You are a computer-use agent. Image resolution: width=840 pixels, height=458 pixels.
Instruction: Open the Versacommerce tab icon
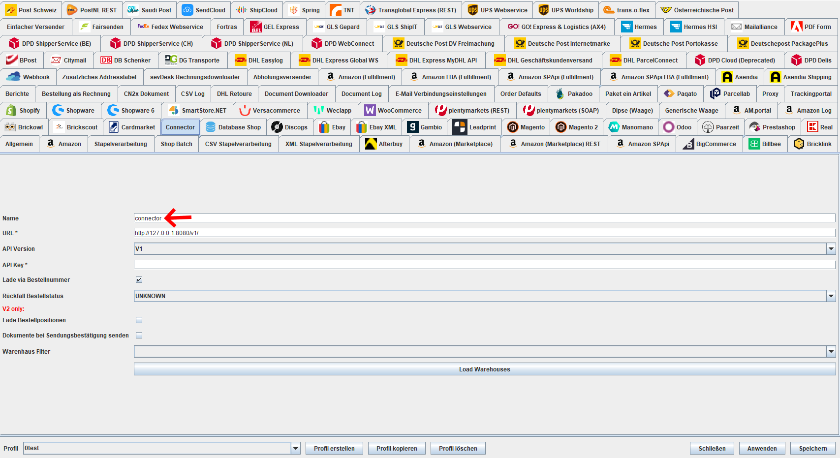[245, 110]
